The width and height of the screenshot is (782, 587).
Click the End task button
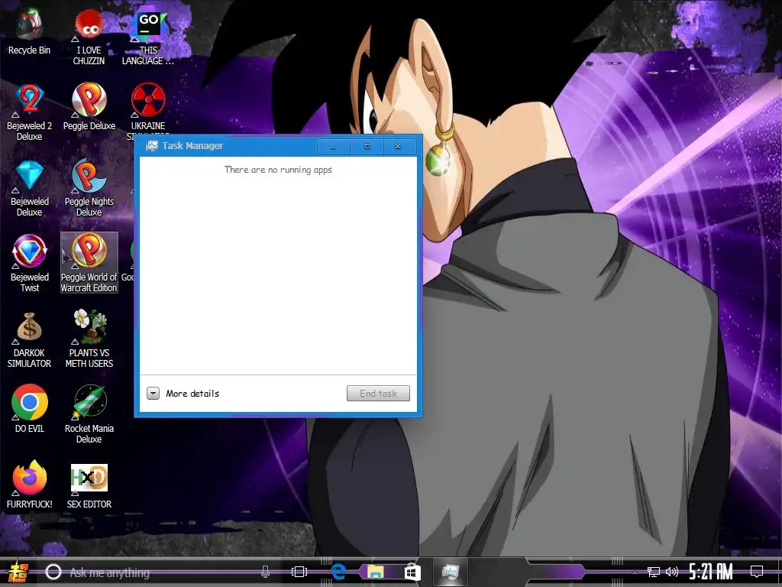(x=378, y=394)
